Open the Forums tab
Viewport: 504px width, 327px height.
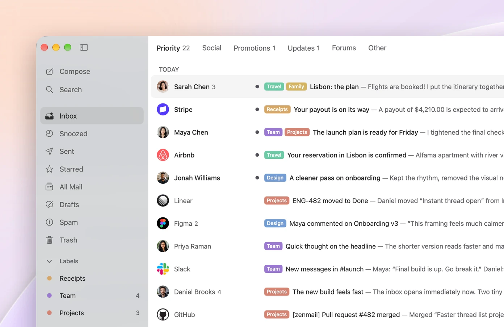pyautogui.click(x=344, y=48)
